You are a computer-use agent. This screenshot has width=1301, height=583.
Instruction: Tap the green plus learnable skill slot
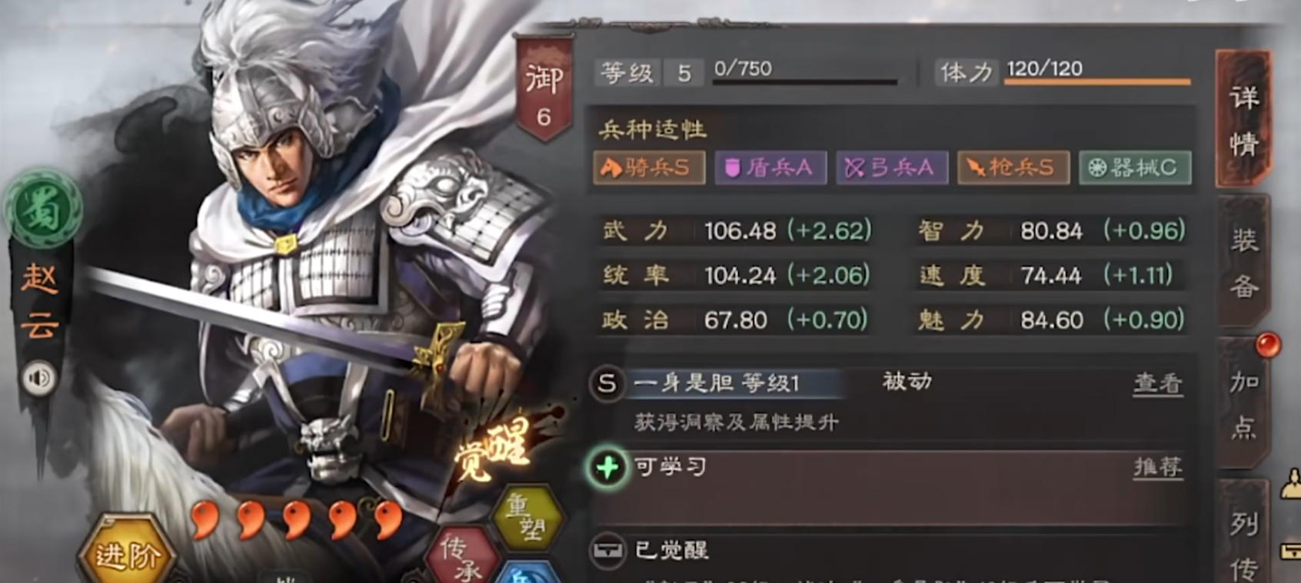[607, 467]
